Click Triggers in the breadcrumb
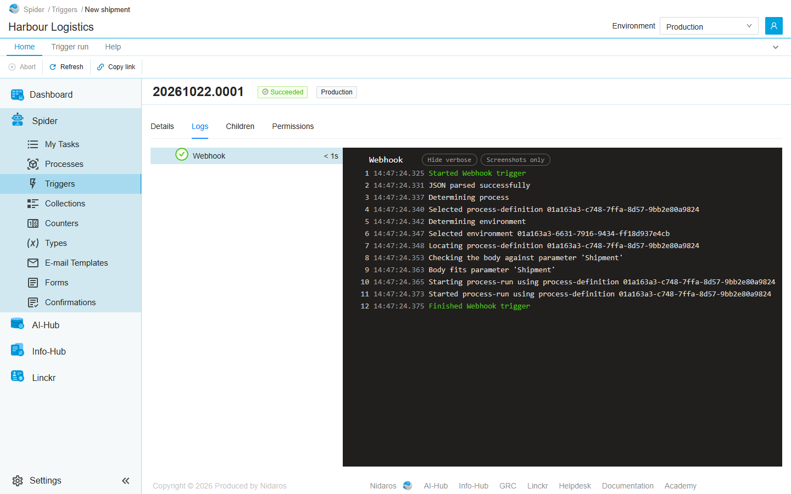The width and height of the screenshot is (791, 494). click(x=64, y=9)
